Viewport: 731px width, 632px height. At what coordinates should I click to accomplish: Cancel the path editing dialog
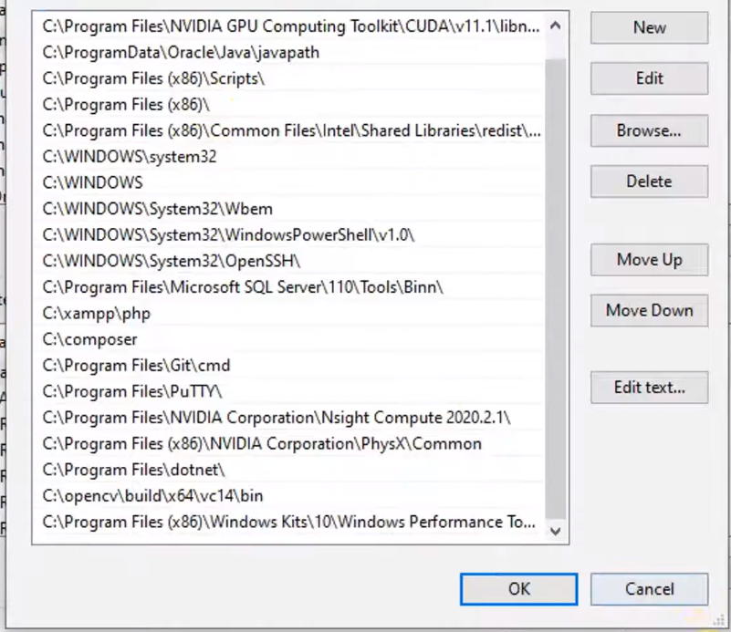(650, 589)
